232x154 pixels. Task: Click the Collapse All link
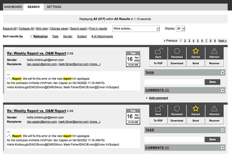click(x=26, y=29)
